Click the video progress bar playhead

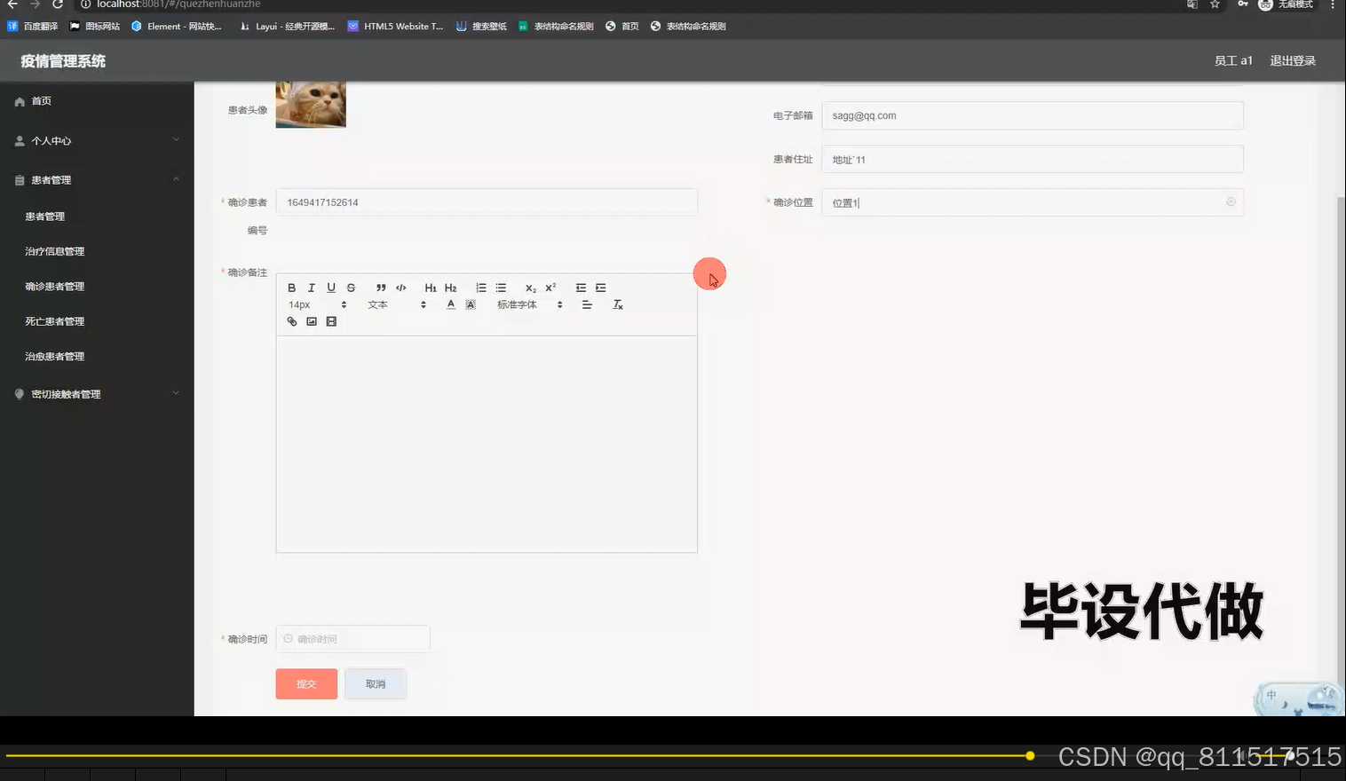tap(1030, 756)
